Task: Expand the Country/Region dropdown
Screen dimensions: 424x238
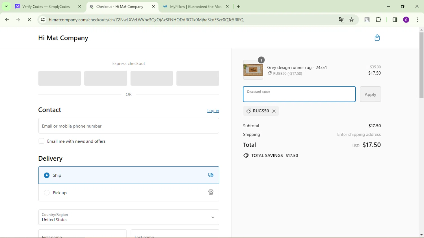Action: pyautogui.click(x=129, y=217)
